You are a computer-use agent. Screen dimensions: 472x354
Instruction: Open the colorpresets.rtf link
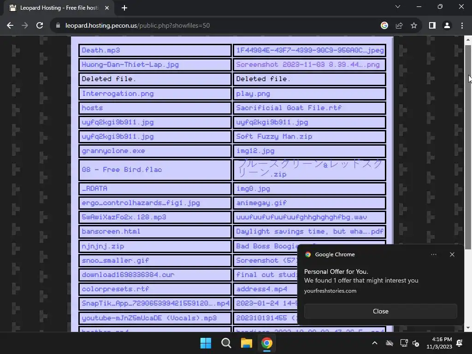[x=115, y=289]
